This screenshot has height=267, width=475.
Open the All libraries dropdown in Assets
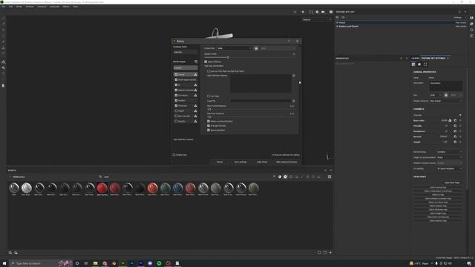(18, 177)
